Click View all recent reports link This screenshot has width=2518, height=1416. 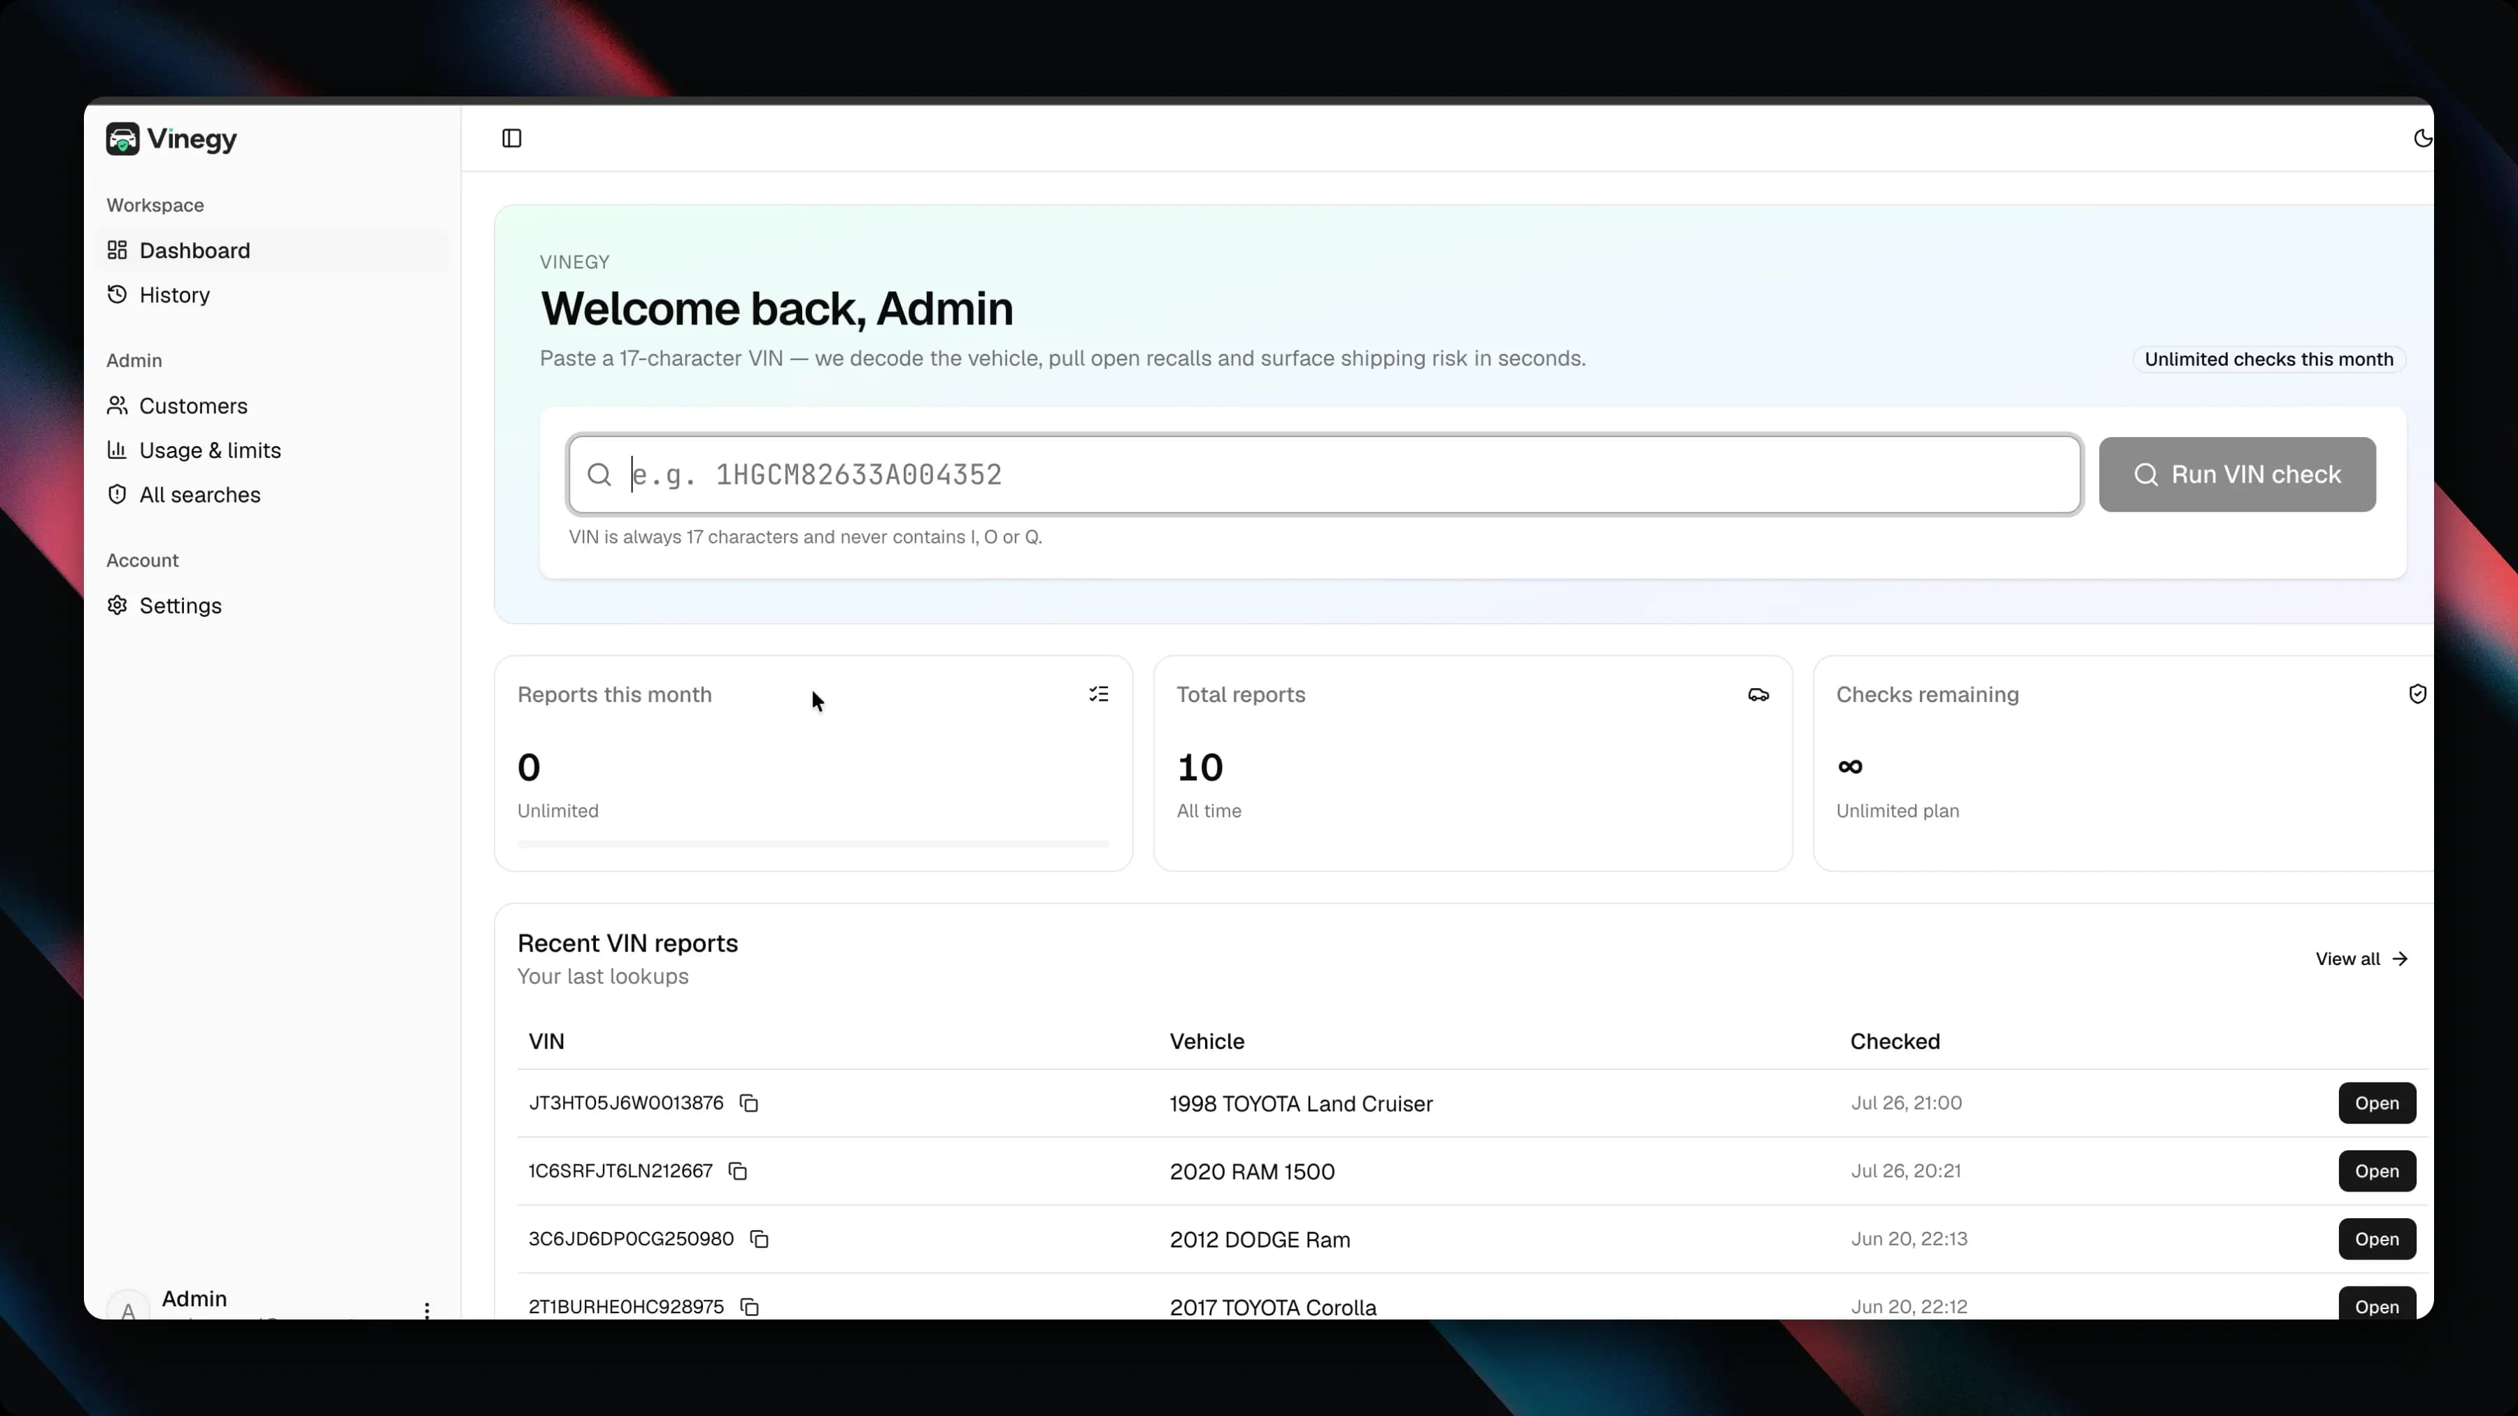tap(2361, 959)
